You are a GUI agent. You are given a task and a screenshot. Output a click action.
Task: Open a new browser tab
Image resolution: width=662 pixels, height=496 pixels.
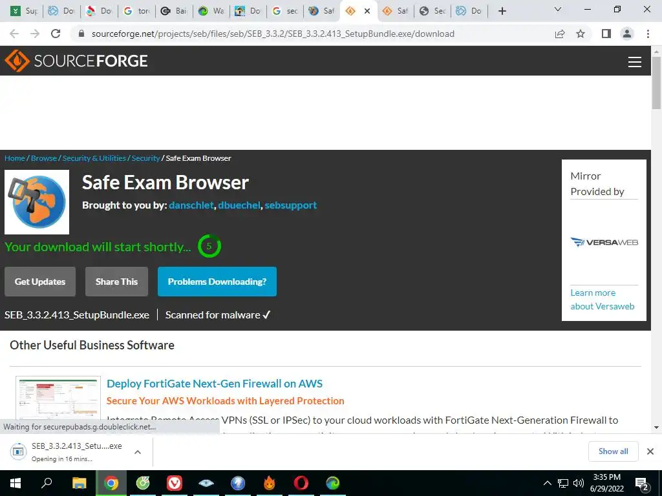[502, 11]
